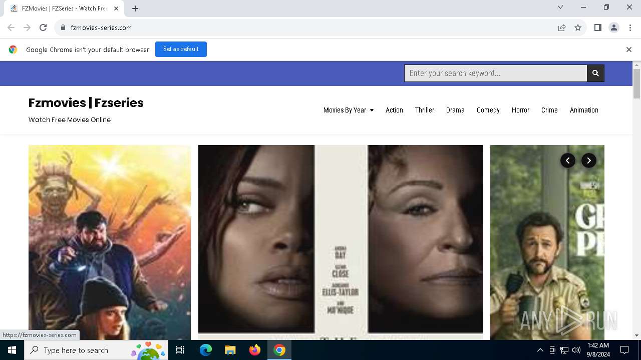Open the Windows Start menu
This screenshot has width=641, height=360.
[x=12, y=350]
